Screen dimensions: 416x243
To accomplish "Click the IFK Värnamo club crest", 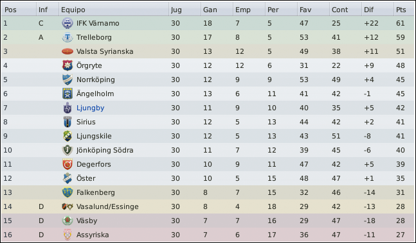I will [x=68, y=23].
